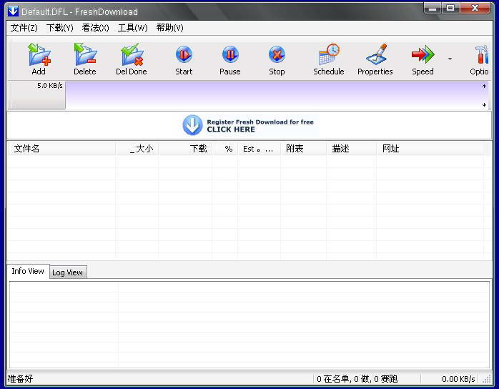Click the 5.0 KB/s speed label

(49, 86)
